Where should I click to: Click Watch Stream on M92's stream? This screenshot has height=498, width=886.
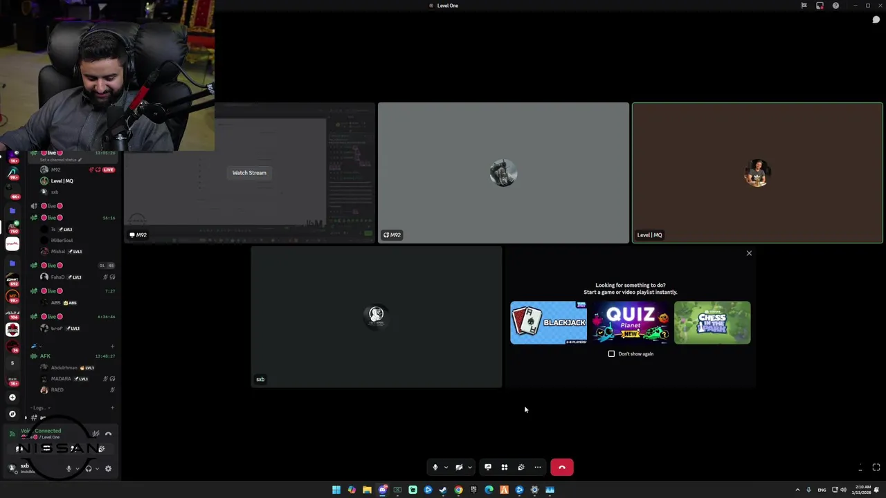pyautogui.click(x=249, y=173)
